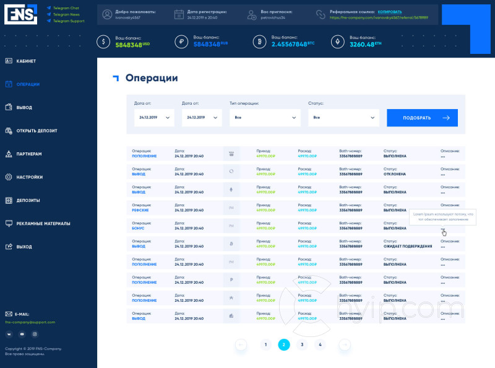Open Telegram Chat link
The width and height of the screenshot is (495, 368).
(x=63, y=8)
